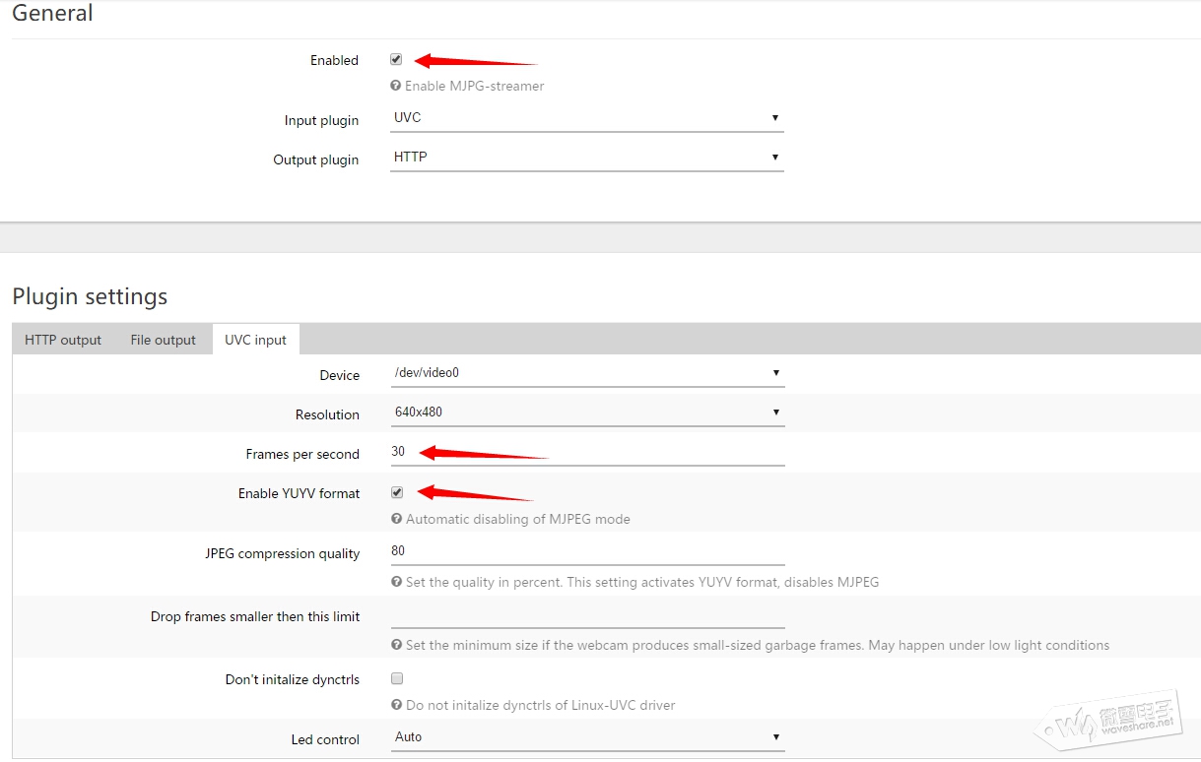Click help icon beside JPEG quality hint
Image resolution: width=1201 pixels, height=762 pixels.
pyautogui.click(x=397, y=582)
